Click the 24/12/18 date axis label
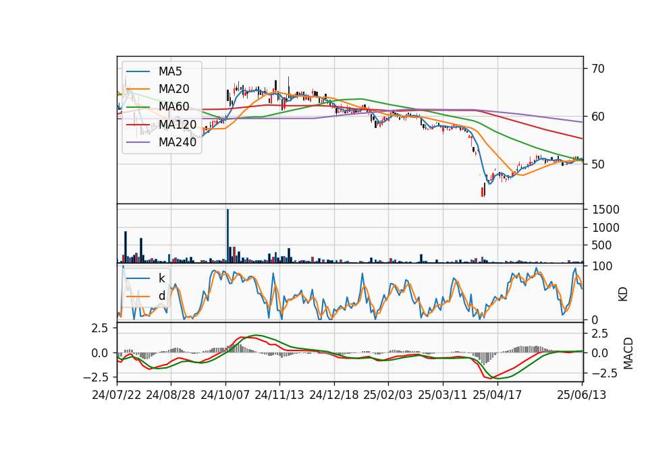The width and height of the screenshot is (648, 465). click(x=334, y=395)
